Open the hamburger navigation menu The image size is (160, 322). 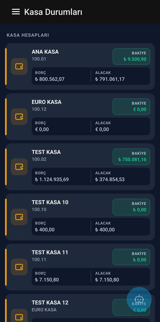point(16,12)
